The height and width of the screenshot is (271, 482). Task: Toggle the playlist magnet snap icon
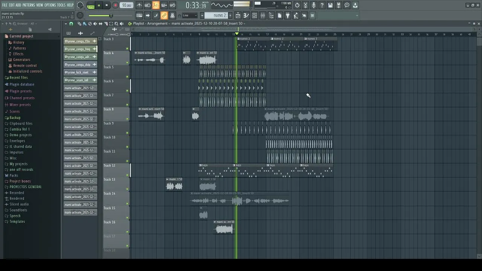pyautogui.click(x=72, y=24)
